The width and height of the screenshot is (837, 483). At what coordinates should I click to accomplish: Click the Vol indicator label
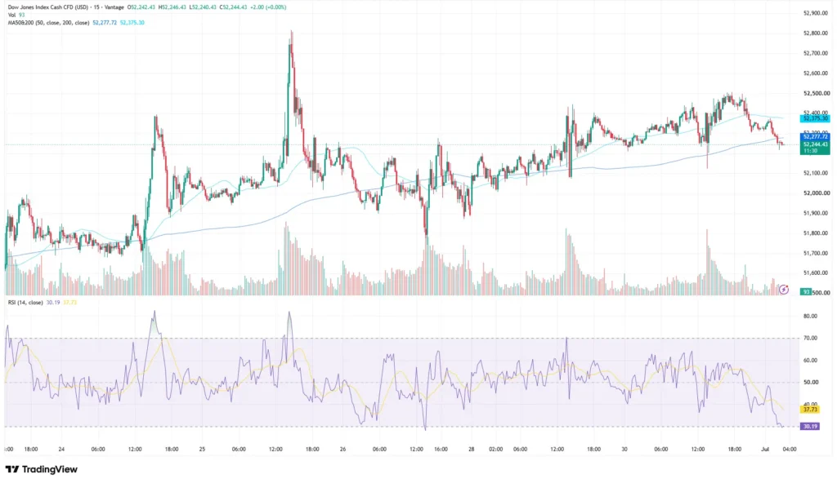coord(11,15)
